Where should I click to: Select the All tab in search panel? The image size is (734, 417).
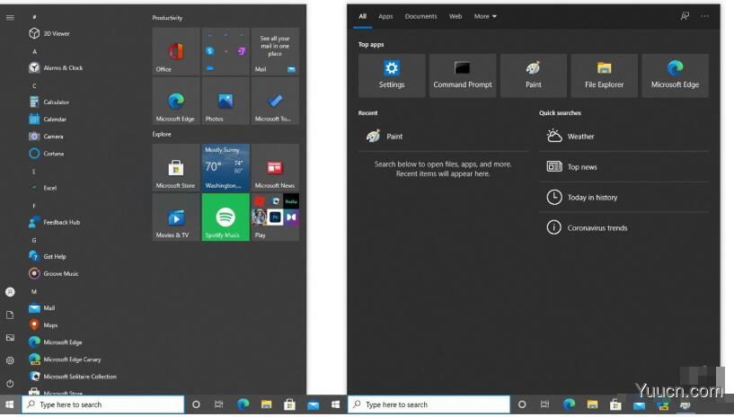pos(362,16)
